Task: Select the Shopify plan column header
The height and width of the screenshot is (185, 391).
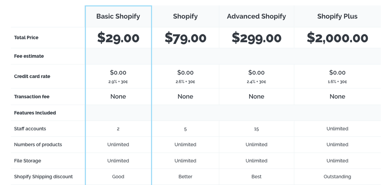Action: (185, 16)
